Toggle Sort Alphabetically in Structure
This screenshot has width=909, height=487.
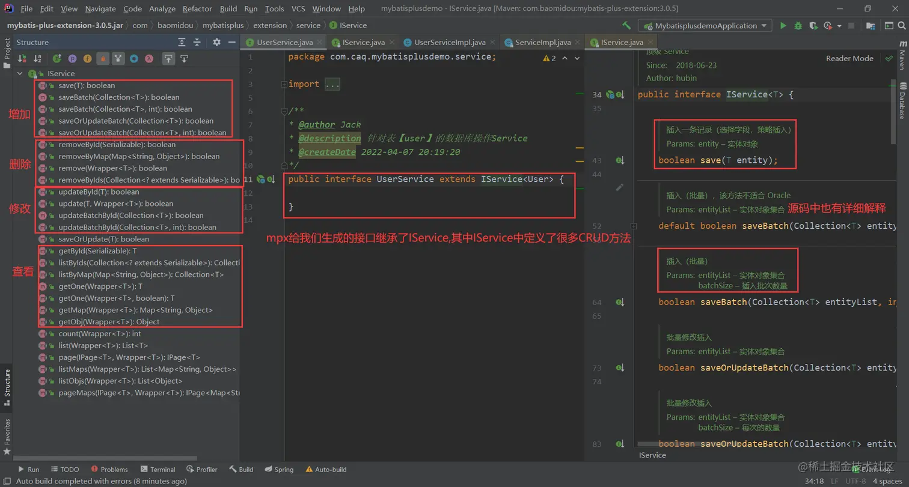pos(37,58)
